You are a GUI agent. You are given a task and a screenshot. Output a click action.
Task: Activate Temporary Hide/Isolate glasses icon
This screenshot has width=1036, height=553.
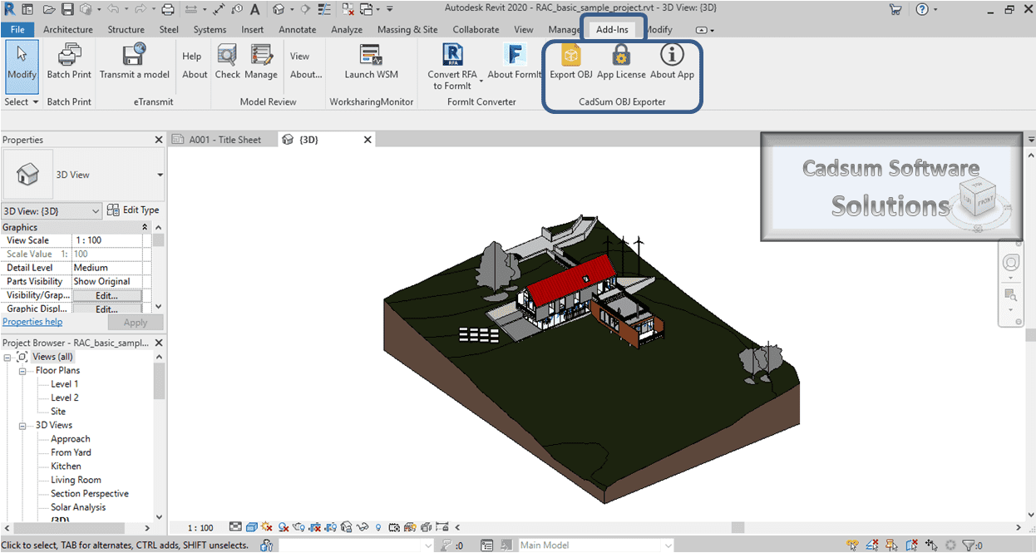click(x=361, y=527)
